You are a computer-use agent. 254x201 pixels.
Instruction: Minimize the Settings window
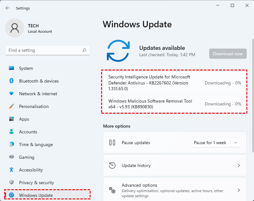218,5
